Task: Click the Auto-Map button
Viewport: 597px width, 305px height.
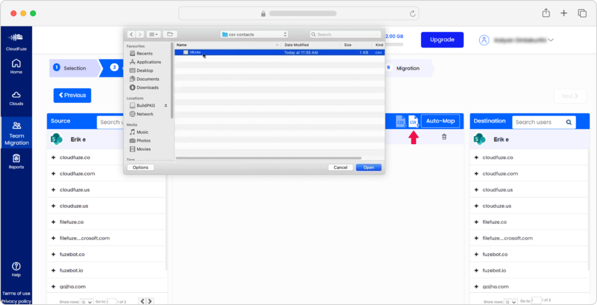Action: point(441,121)
